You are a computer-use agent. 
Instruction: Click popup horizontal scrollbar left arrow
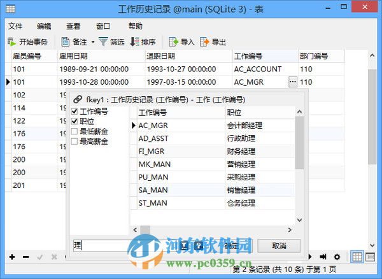pyautogui.click(x=135, y=230)
